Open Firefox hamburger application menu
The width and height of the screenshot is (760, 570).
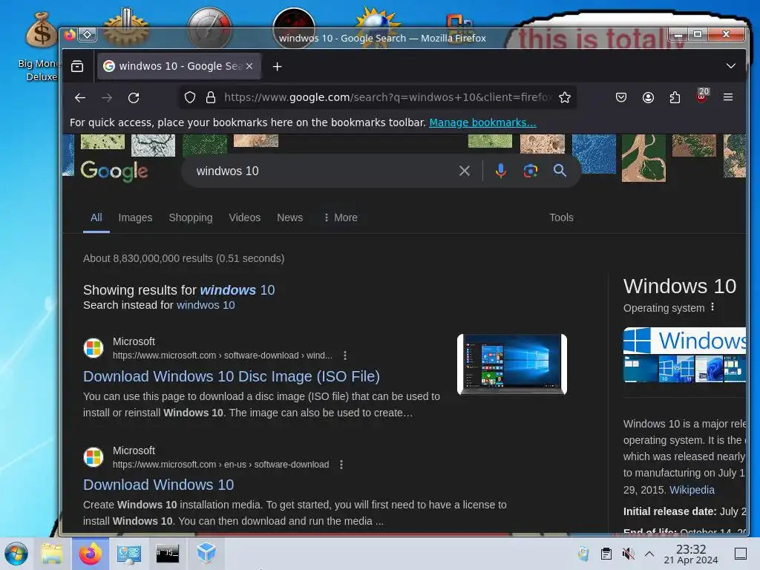click(728, 97)
